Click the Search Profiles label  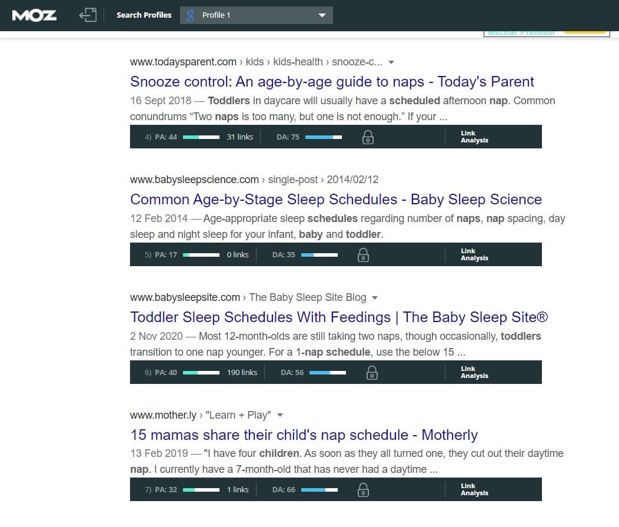click(144, 15)
